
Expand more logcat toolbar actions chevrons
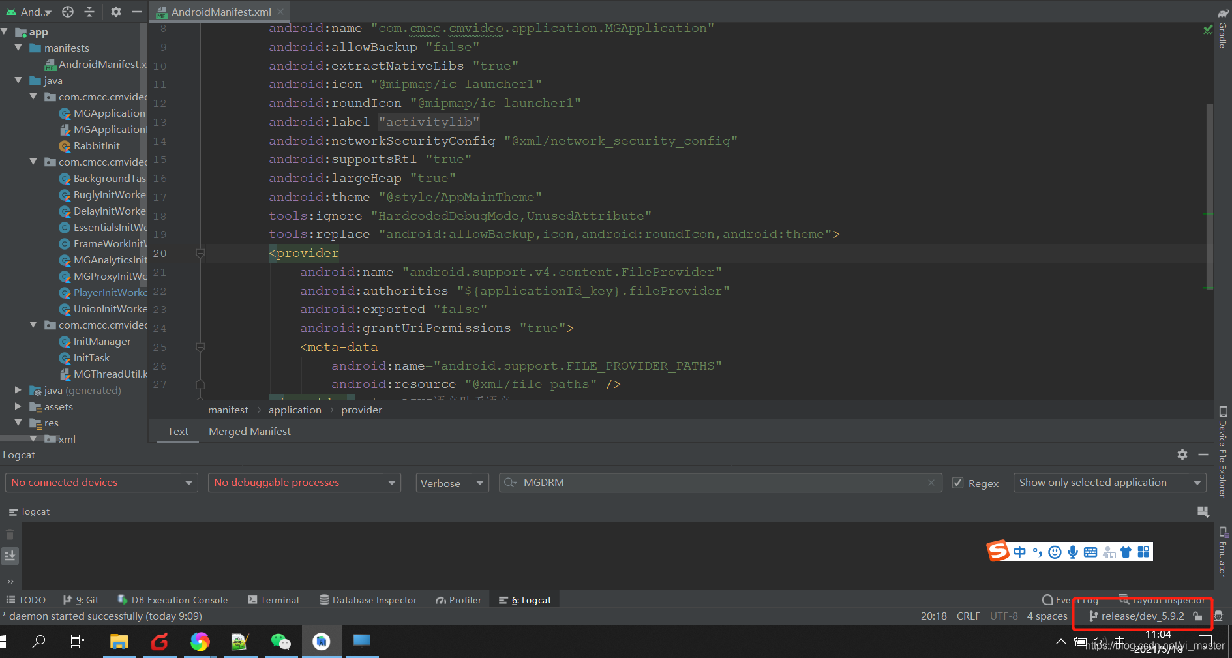click(x=10, y=581)
